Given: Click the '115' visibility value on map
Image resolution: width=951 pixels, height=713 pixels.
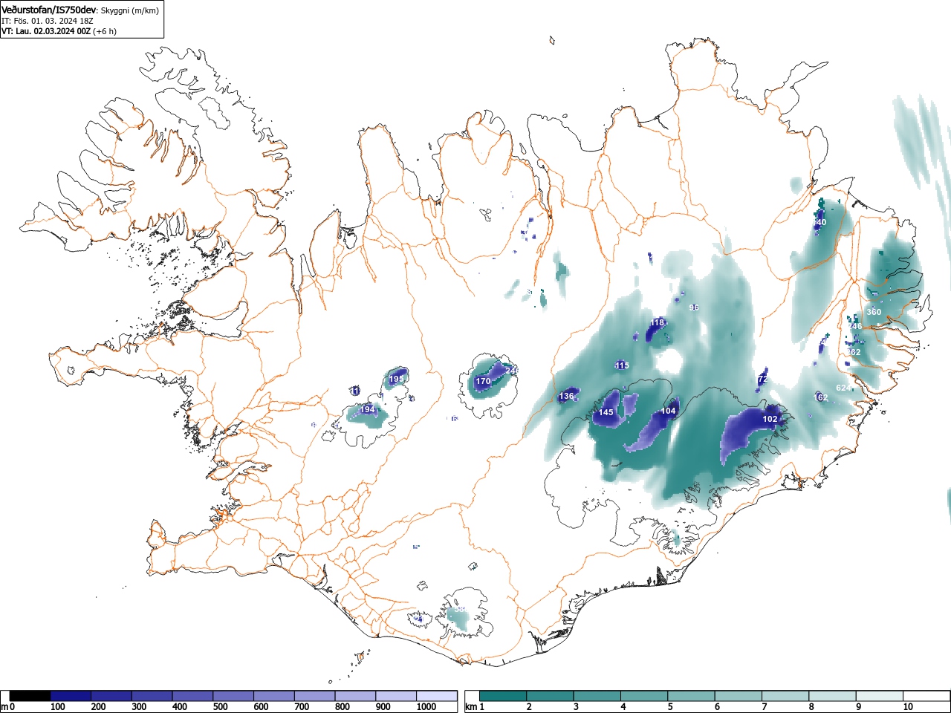Looking at the screenshot, I should [x=622, y=365].
